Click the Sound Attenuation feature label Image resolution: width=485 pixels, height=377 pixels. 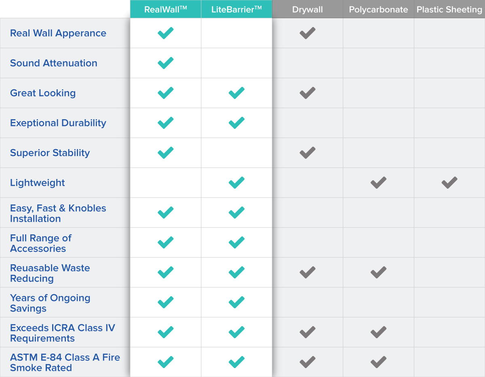pos(54,63)
